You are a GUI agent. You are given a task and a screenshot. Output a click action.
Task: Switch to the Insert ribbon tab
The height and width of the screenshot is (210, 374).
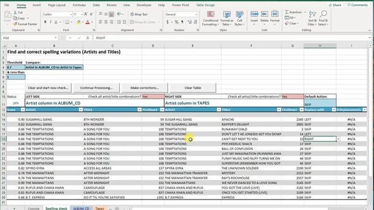[x=36, y=5]
